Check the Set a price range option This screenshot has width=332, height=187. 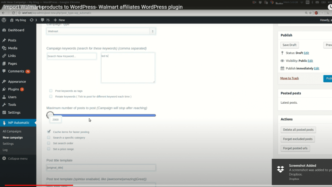click(x=49, y=149)
